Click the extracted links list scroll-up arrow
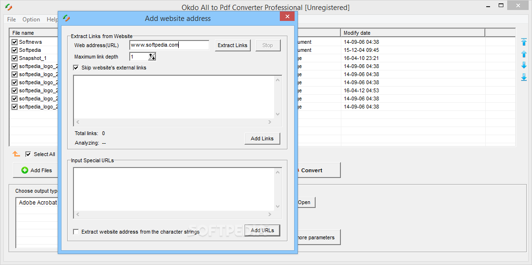Viewport: 532px width, 265px height. tap(278, 80)
